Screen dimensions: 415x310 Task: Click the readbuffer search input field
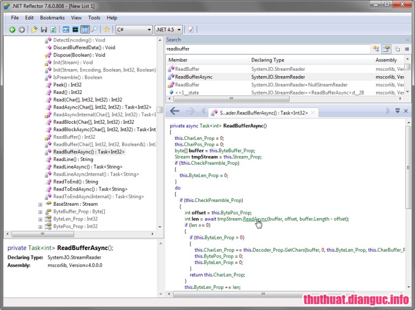pyautogui.click(x=267, y=49)
